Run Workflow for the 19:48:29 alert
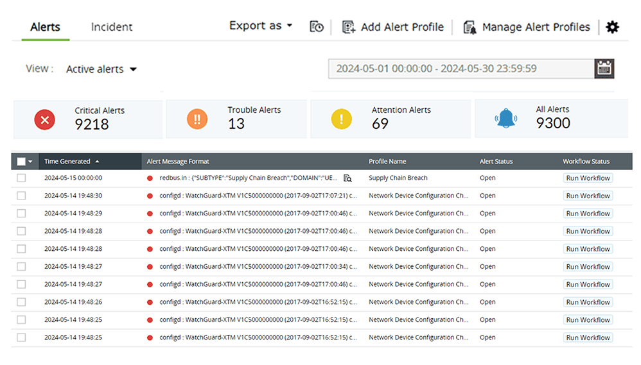 pos(588,214)
